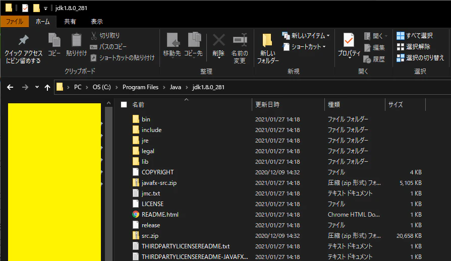The height and width of the screenshot is (261, 451).
Task: Click the History ribbon command
Action: [374, 59]
